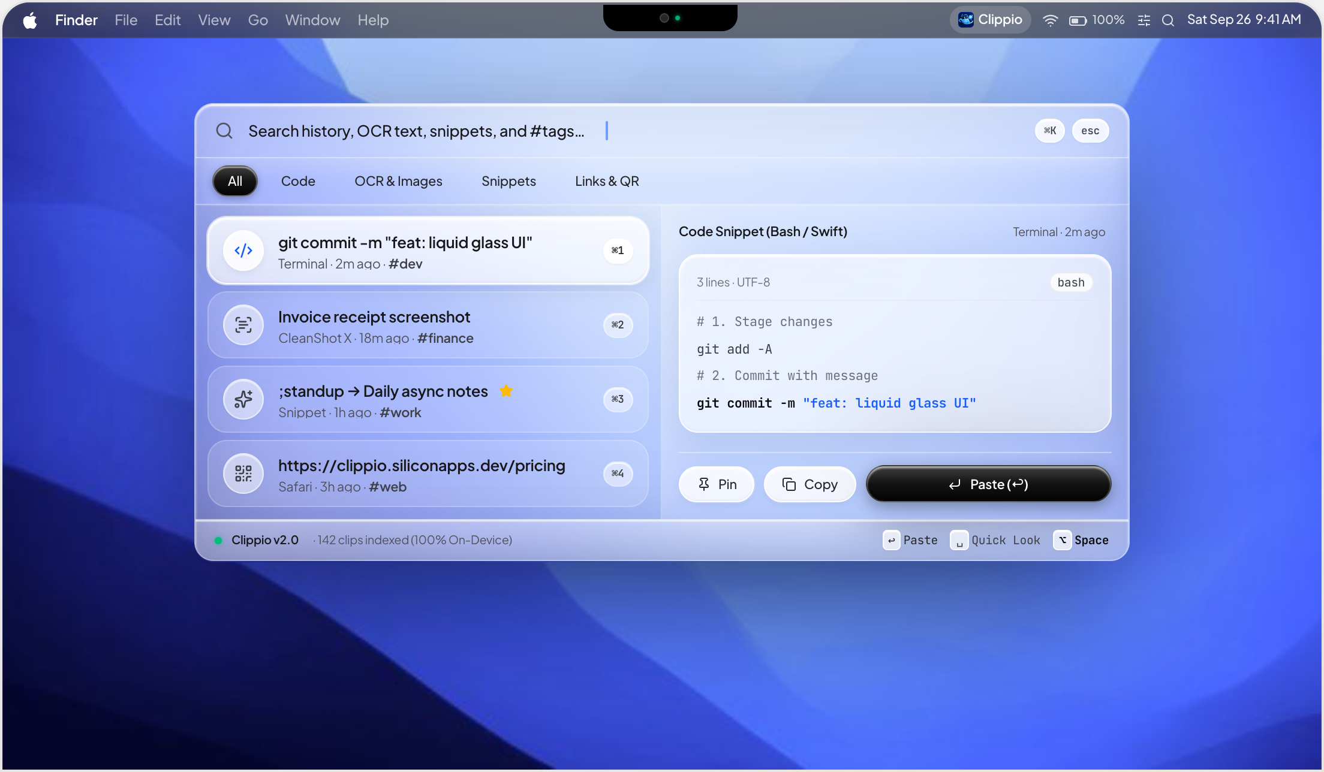Select the clippio.siliconapps.dev/pricing link clip
Screen dimensions: 1324x772
428,474
